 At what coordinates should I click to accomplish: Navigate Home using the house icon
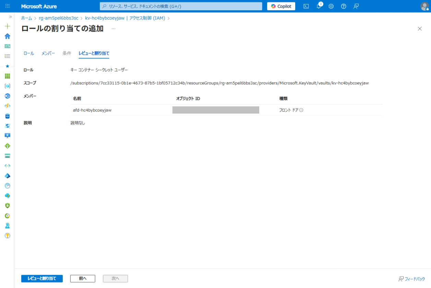pyautogui.click(x=7, y=36)
